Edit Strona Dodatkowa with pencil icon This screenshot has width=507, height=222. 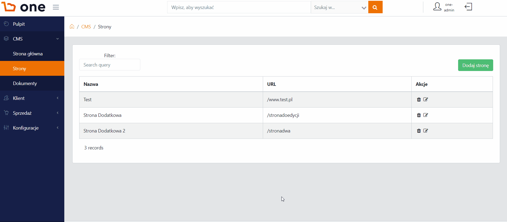[426, 115]
